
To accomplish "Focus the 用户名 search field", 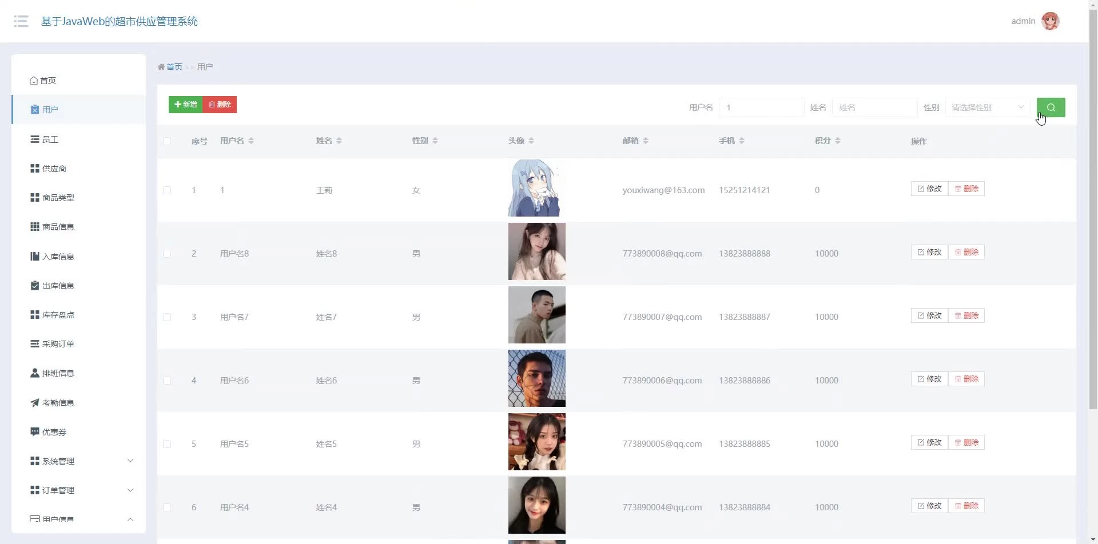I will coord(761,107).
